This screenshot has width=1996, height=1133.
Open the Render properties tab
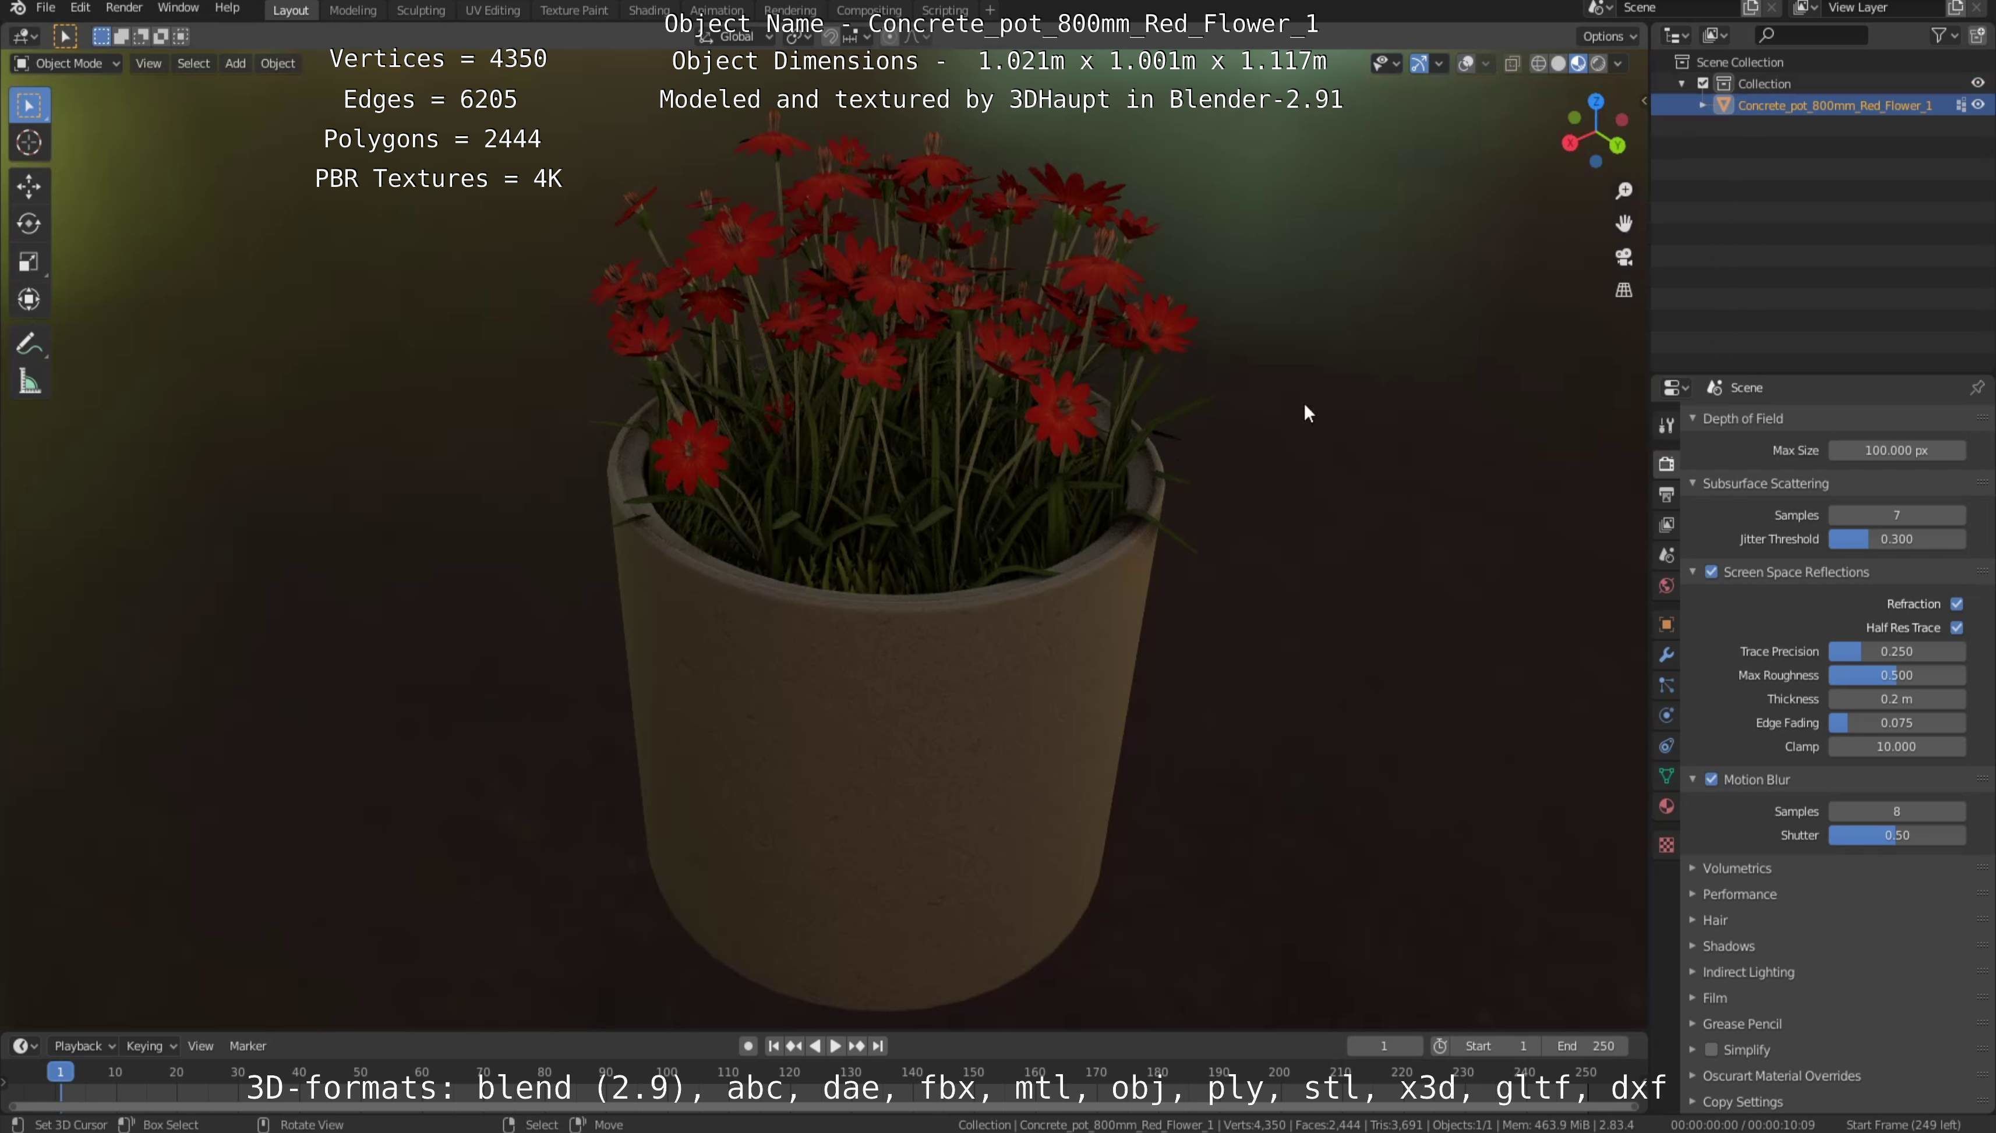(1666, 464)
